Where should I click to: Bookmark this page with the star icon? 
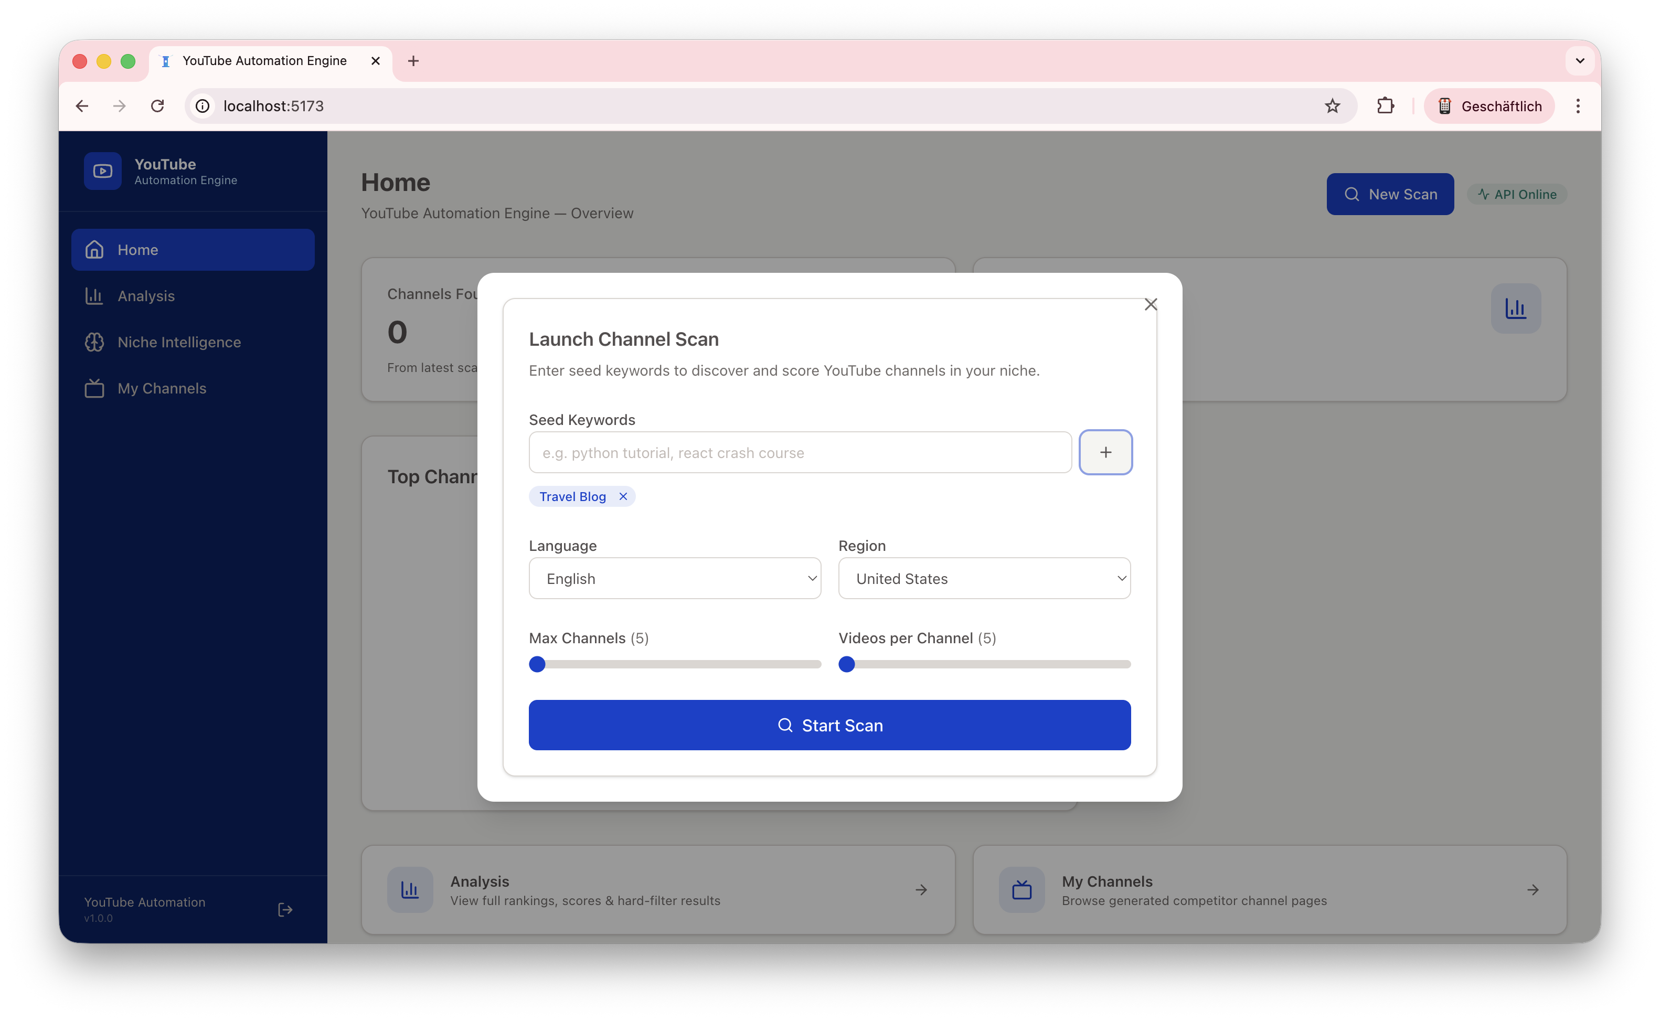[x=1332, y=106]
